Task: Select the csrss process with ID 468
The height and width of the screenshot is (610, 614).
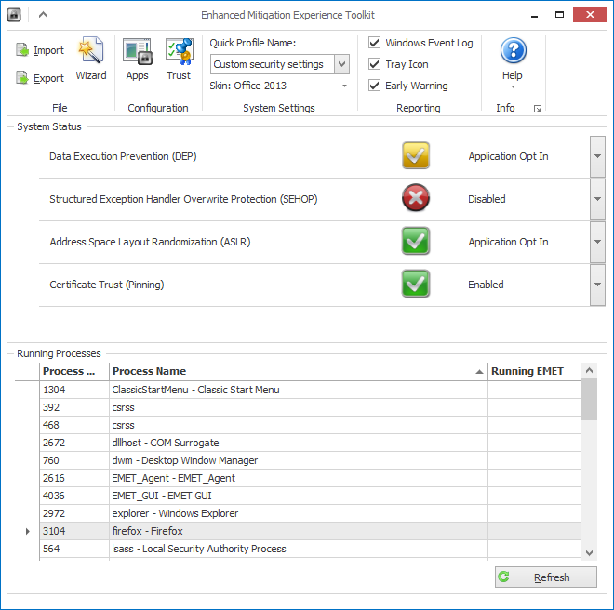Action: 310,425
